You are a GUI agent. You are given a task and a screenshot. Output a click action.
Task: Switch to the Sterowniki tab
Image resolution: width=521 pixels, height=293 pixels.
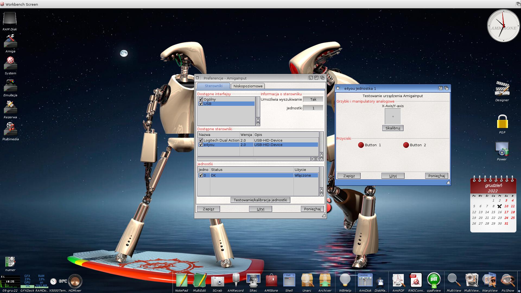(x=214, y=86)
